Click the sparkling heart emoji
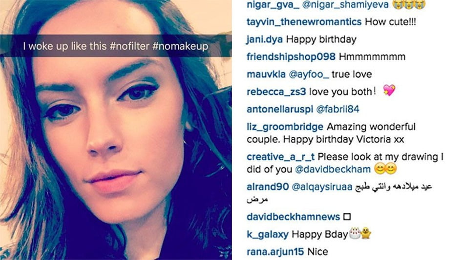The height and width of the screenshot is (260, 464). [389, 91]
